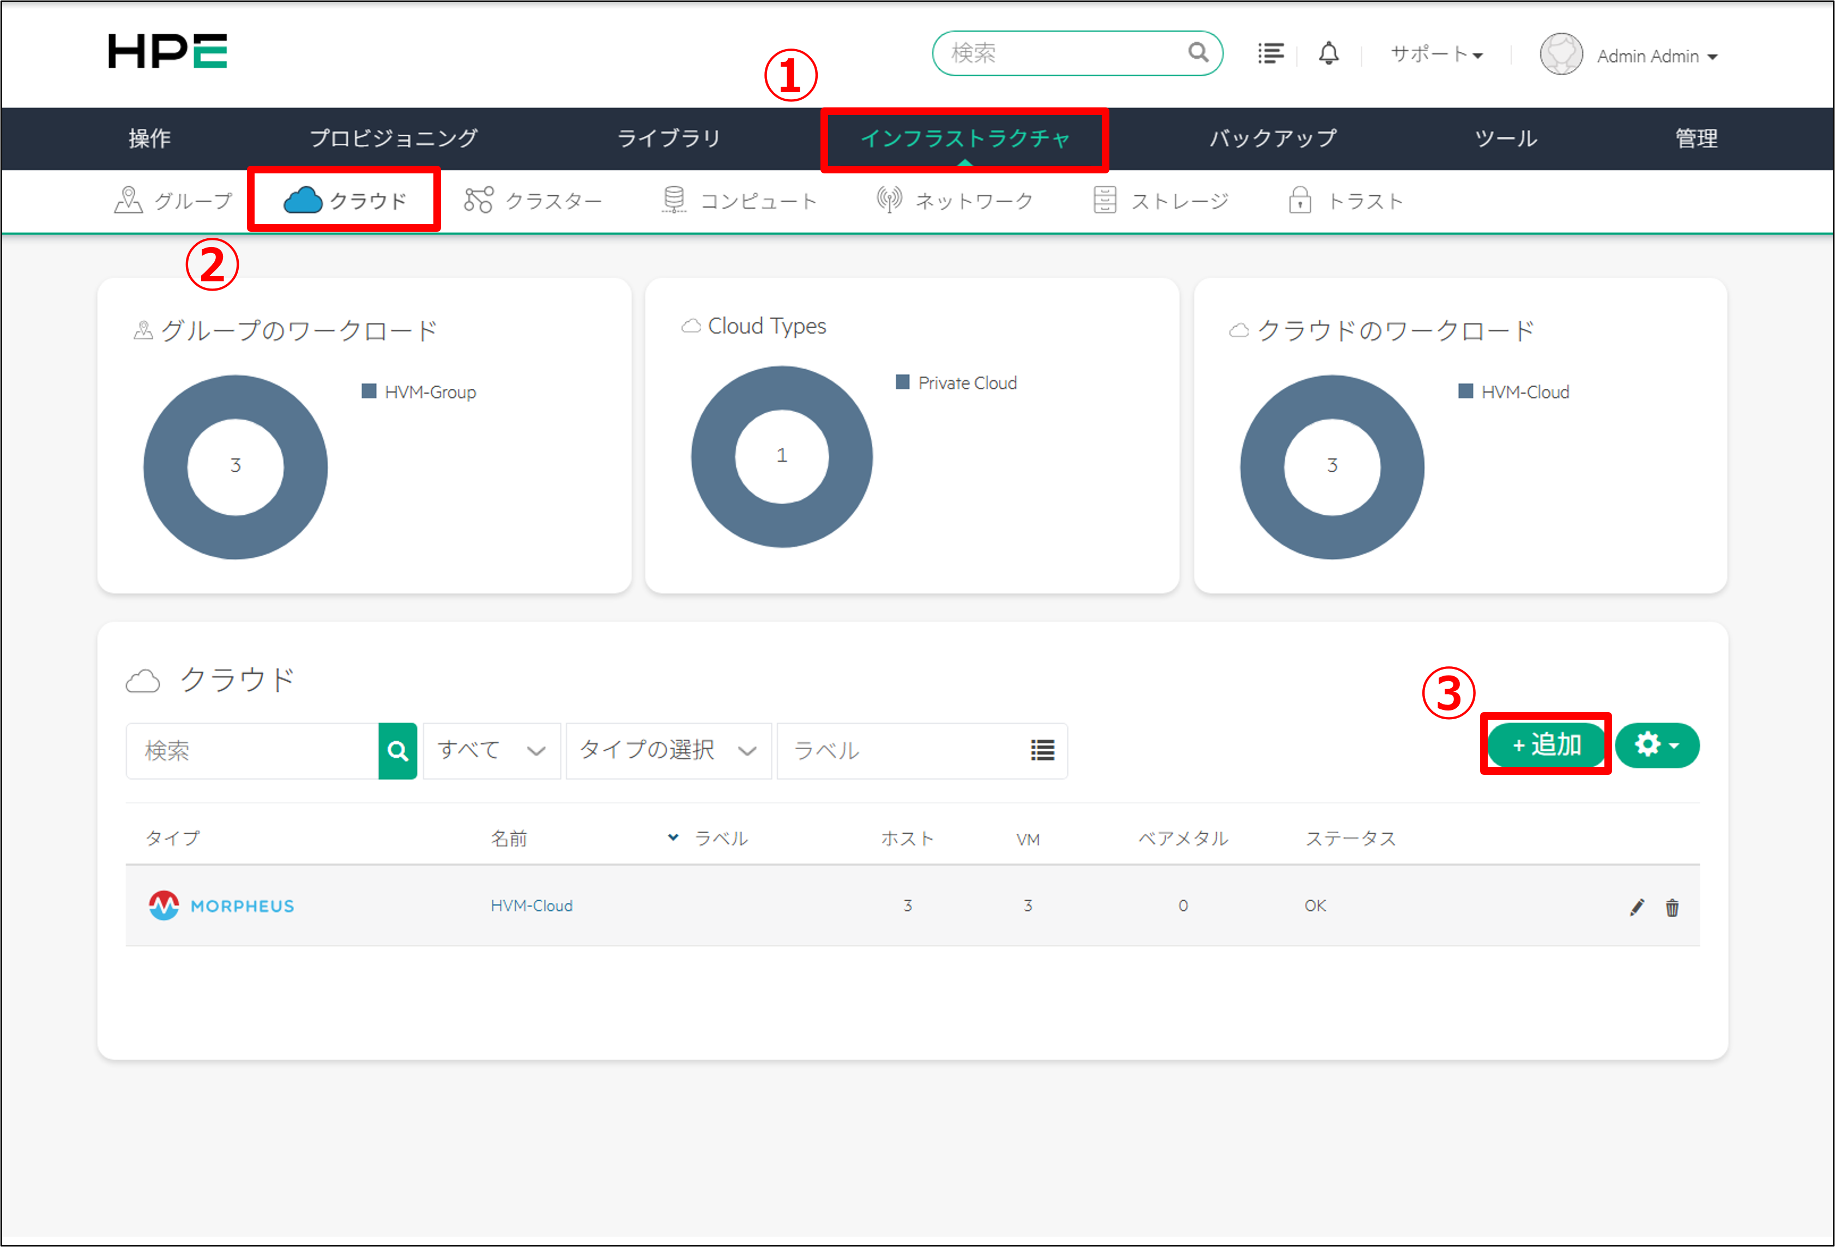This screenshot has height=1247, width=1835.
Task: Click the green search magnifier button
Action: click(x=397, y=750)
